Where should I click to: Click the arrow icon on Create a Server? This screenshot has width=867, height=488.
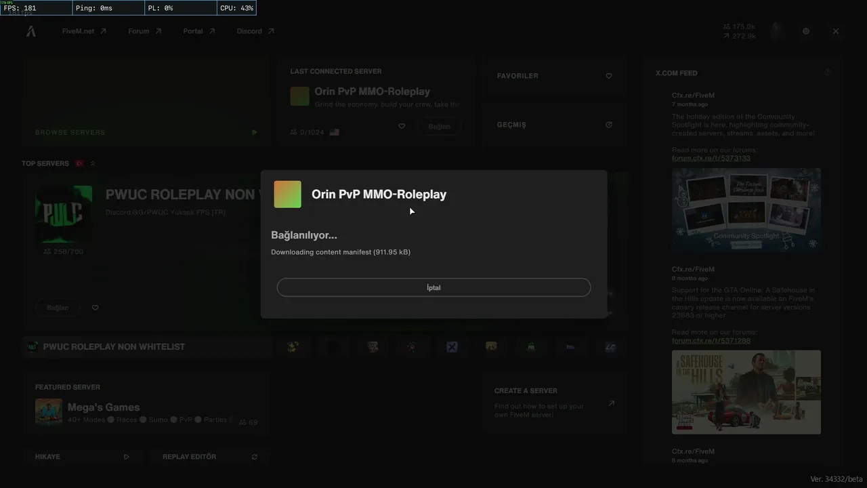611,403
